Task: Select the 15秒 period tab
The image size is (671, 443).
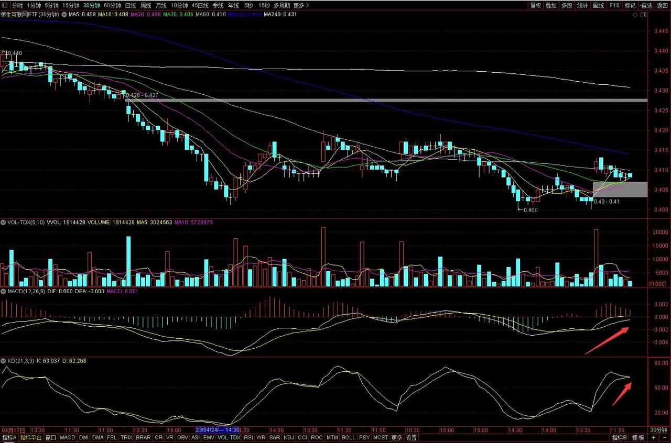Action: (264, 5)
